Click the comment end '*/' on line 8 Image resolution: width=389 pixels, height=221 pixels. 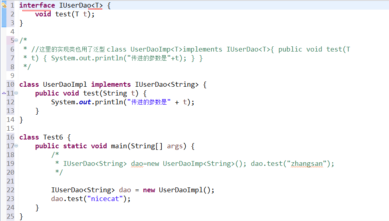[x=27, y=67]
